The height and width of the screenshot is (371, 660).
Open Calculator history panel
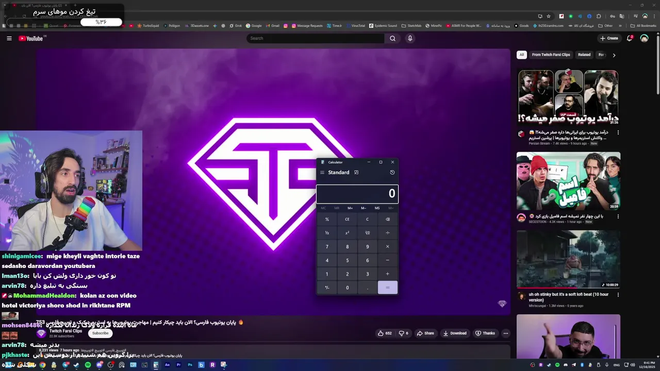(x=392, y=173)
